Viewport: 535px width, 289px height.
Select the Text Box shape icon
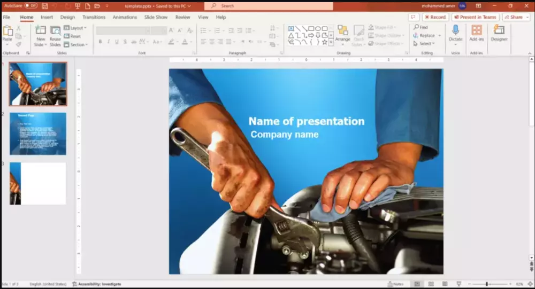coord(291,29)
